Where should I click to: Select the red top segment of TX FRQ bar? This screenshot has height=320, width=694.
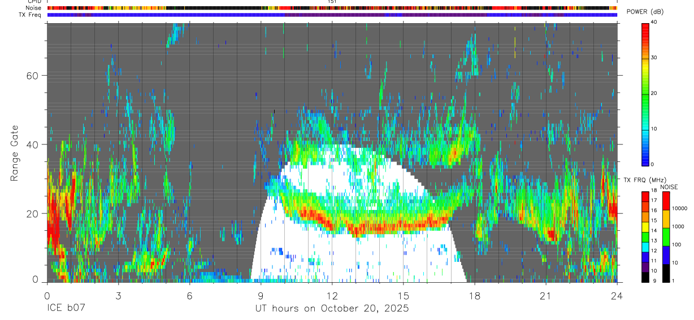click(645, 197)
